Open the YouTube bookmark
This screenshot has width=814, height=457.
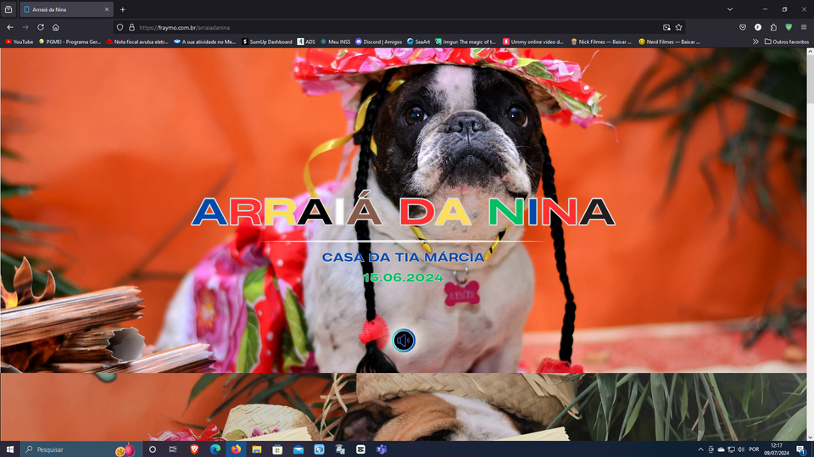tap(20, 42)
